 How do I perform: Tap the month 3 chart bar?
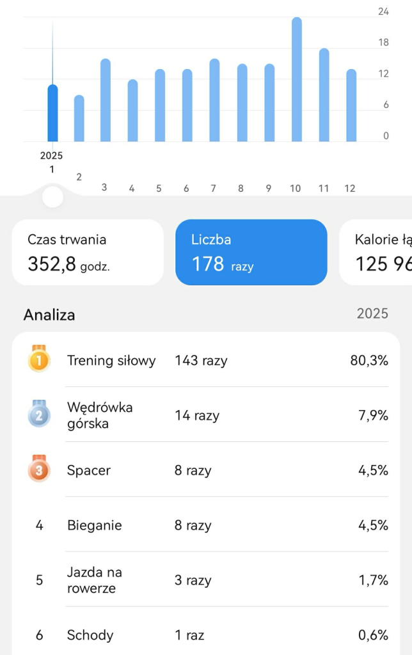(x=106, y=100)
